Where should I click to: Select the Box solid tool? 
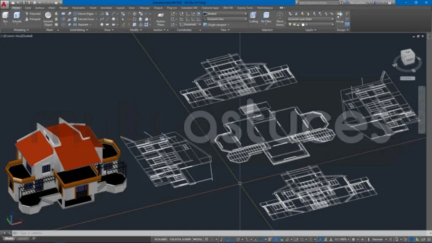[5, 17]
